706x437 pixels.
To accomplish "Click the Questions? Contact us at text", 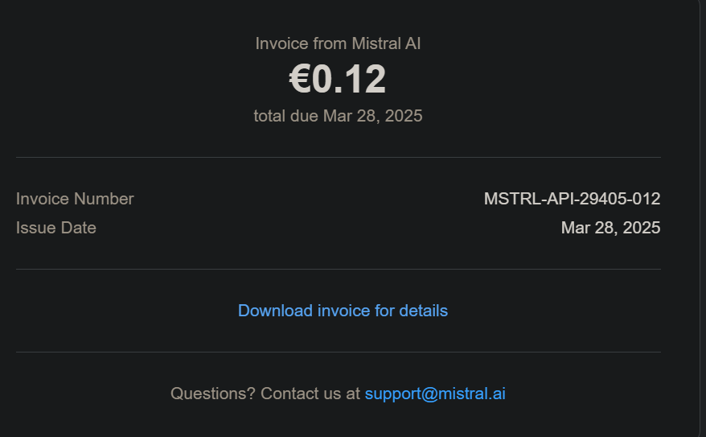I will [265, 394].
